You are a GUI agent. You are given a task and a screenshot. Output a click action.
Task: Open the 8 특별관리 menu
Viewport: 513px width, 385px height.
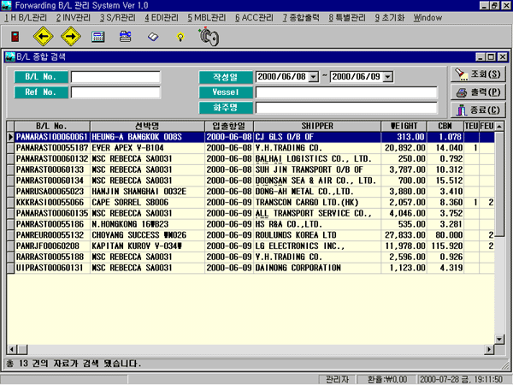coord(347,18)
